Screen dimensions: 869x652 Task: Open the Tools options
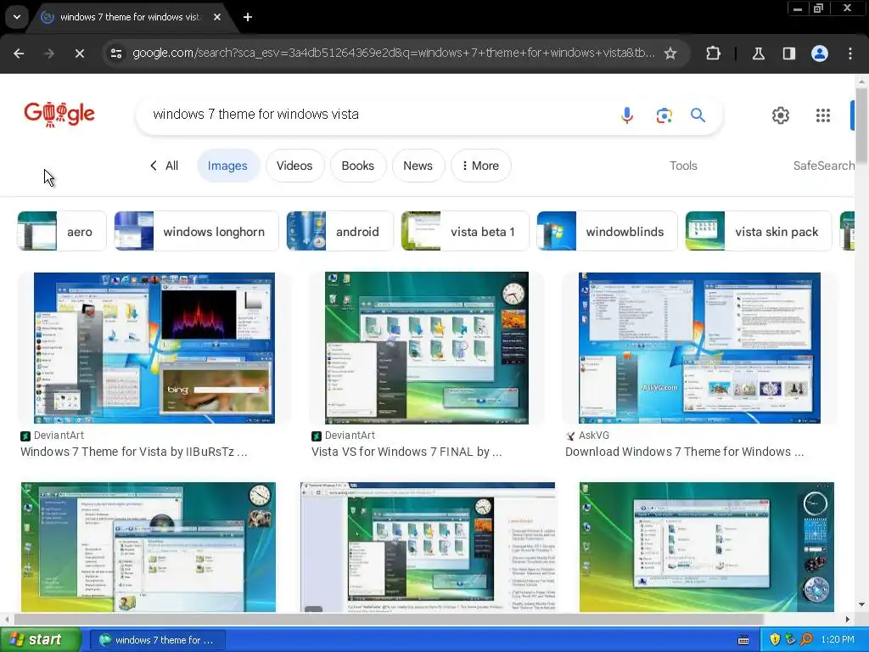(683, 166)
